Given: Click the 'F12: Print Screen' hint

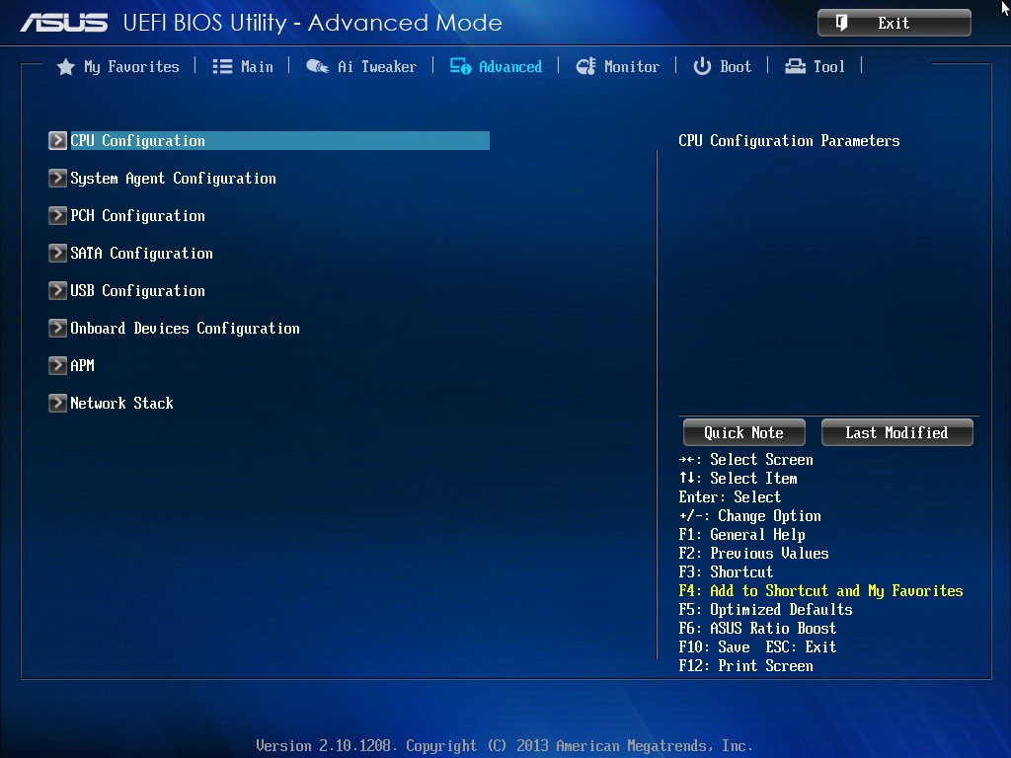Looking at the screenshot, I should point(746,665).
